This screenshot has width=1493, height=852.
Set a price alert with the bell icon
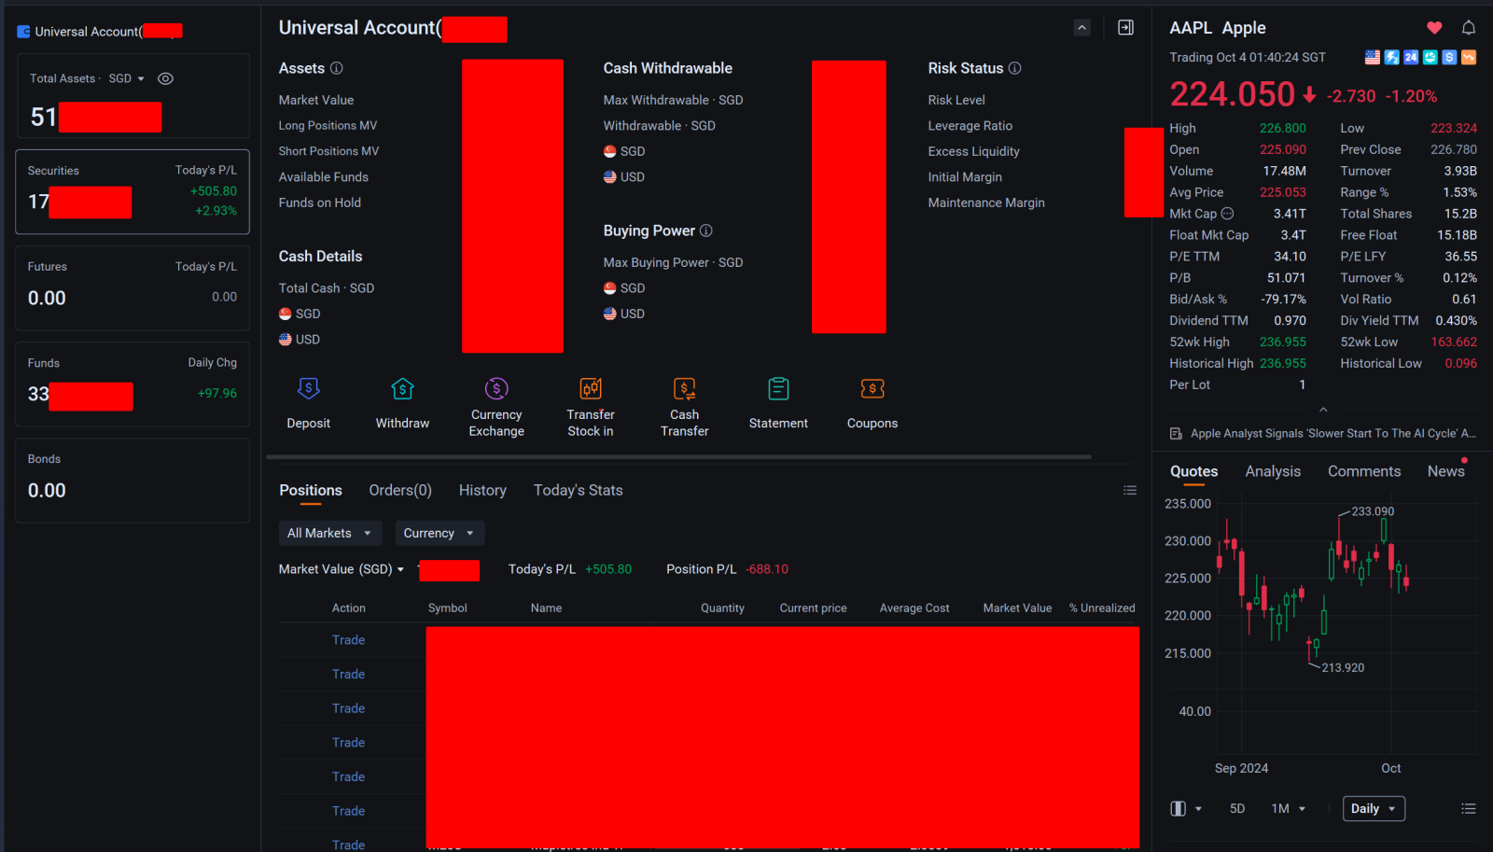[x=1469, y=28]
